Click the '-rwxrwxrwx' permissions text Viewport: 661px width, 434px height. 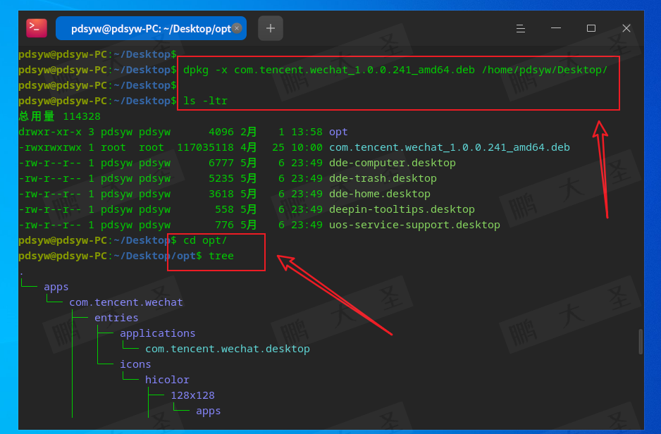pos(50,147)
